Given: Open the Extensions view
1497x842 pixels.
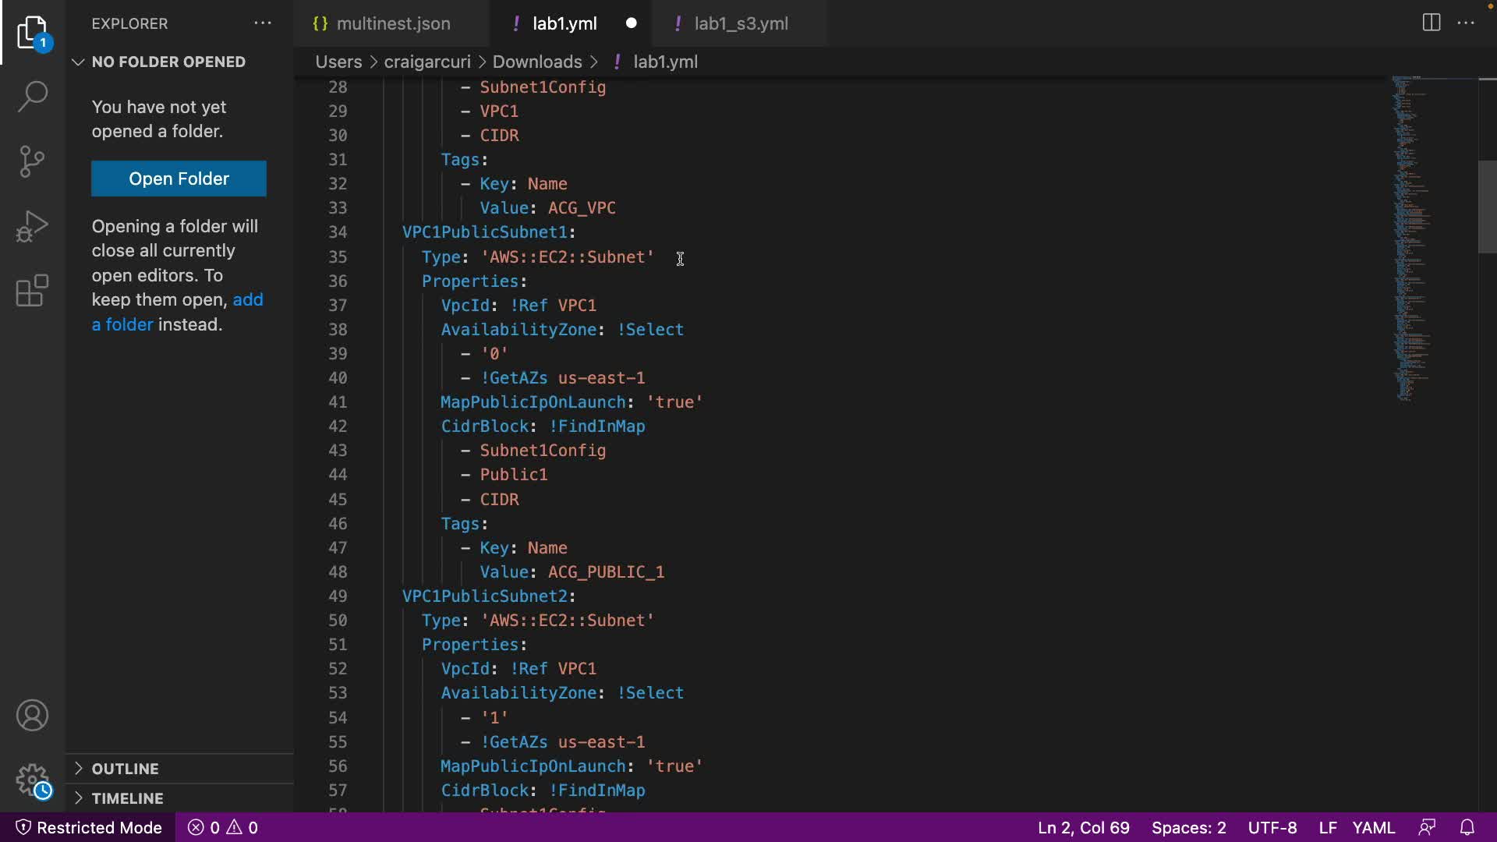Looking at the screenshot, I should (x=32, y=291).
